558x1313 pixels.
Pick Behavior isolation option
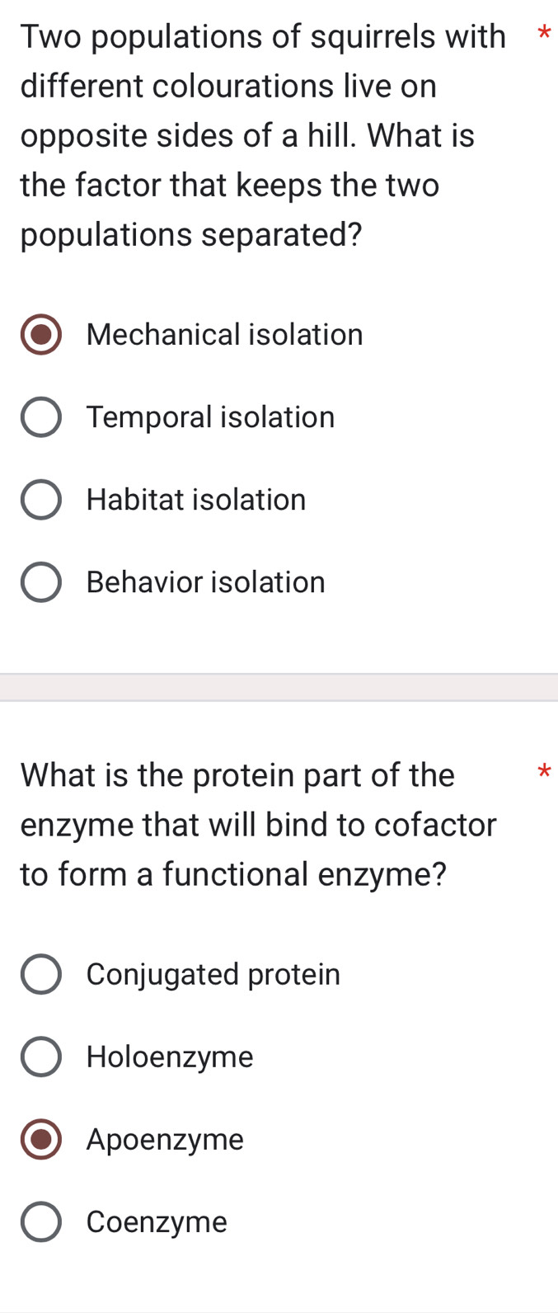coord(40,581)
